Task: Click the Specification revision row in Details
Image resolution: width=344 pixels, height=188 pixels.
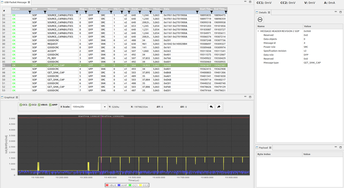Action: tap(300, 51)
